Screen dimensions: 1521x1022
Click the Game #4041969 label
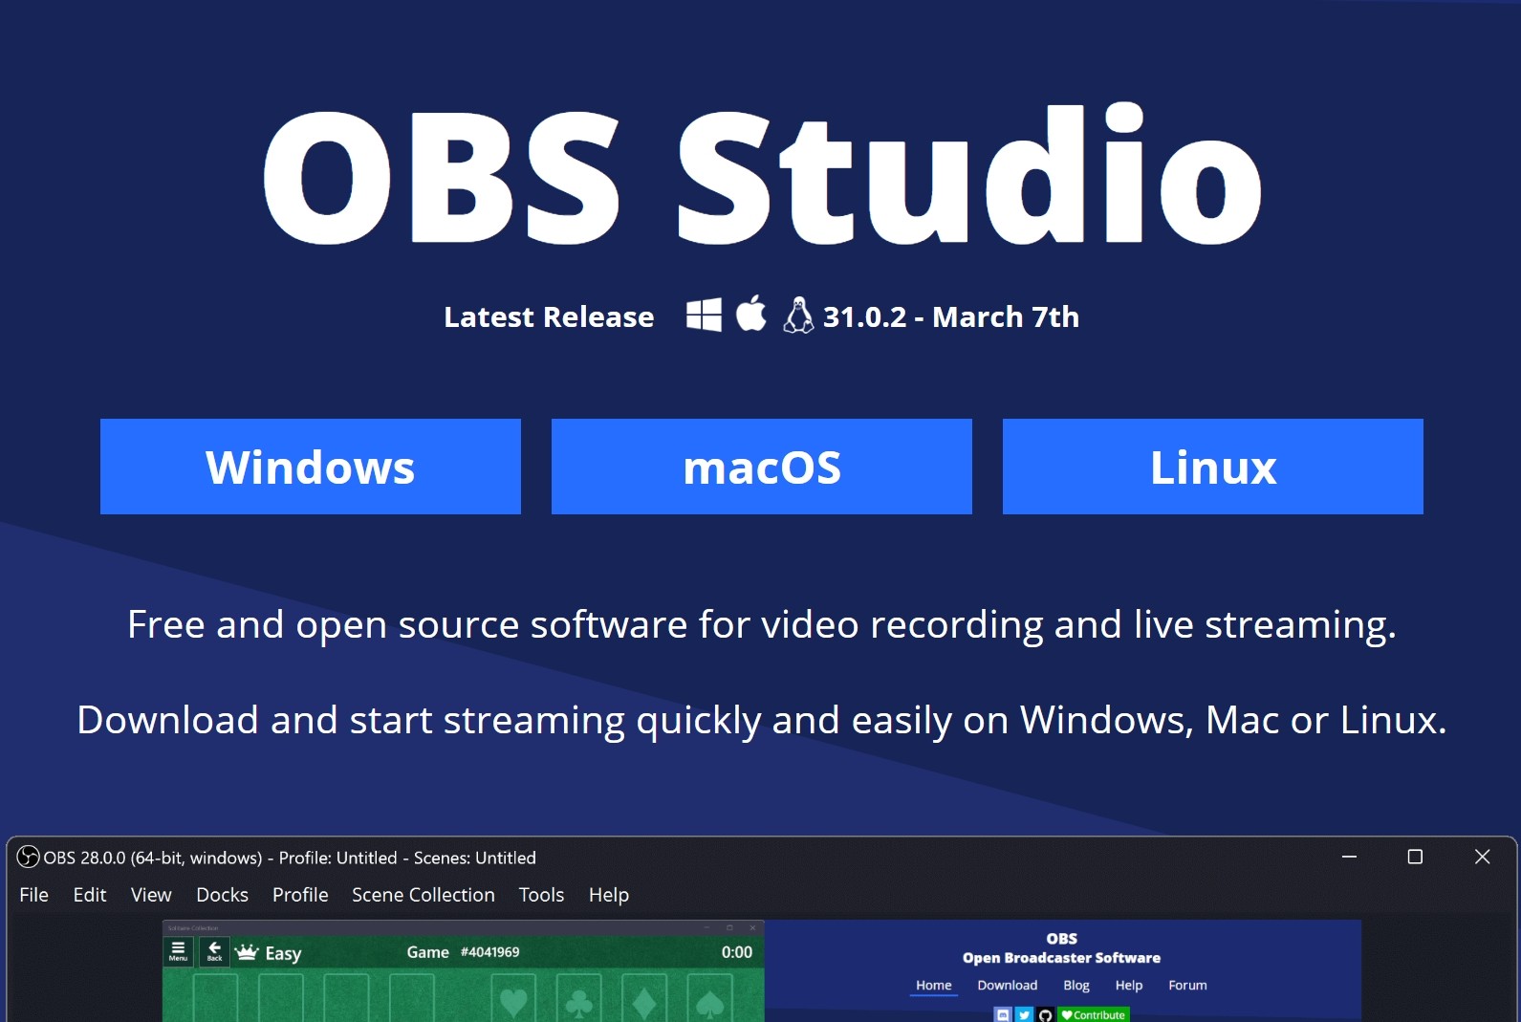tap(464, 952)
